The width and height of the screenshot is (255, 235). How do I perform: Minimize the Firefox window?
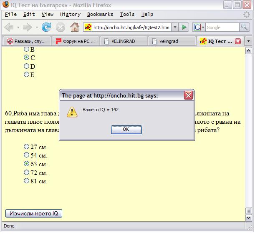[x=227, y=5]
